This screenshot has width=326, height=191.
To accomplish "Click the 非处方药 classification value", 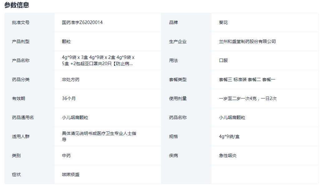I will click(71, 79).
